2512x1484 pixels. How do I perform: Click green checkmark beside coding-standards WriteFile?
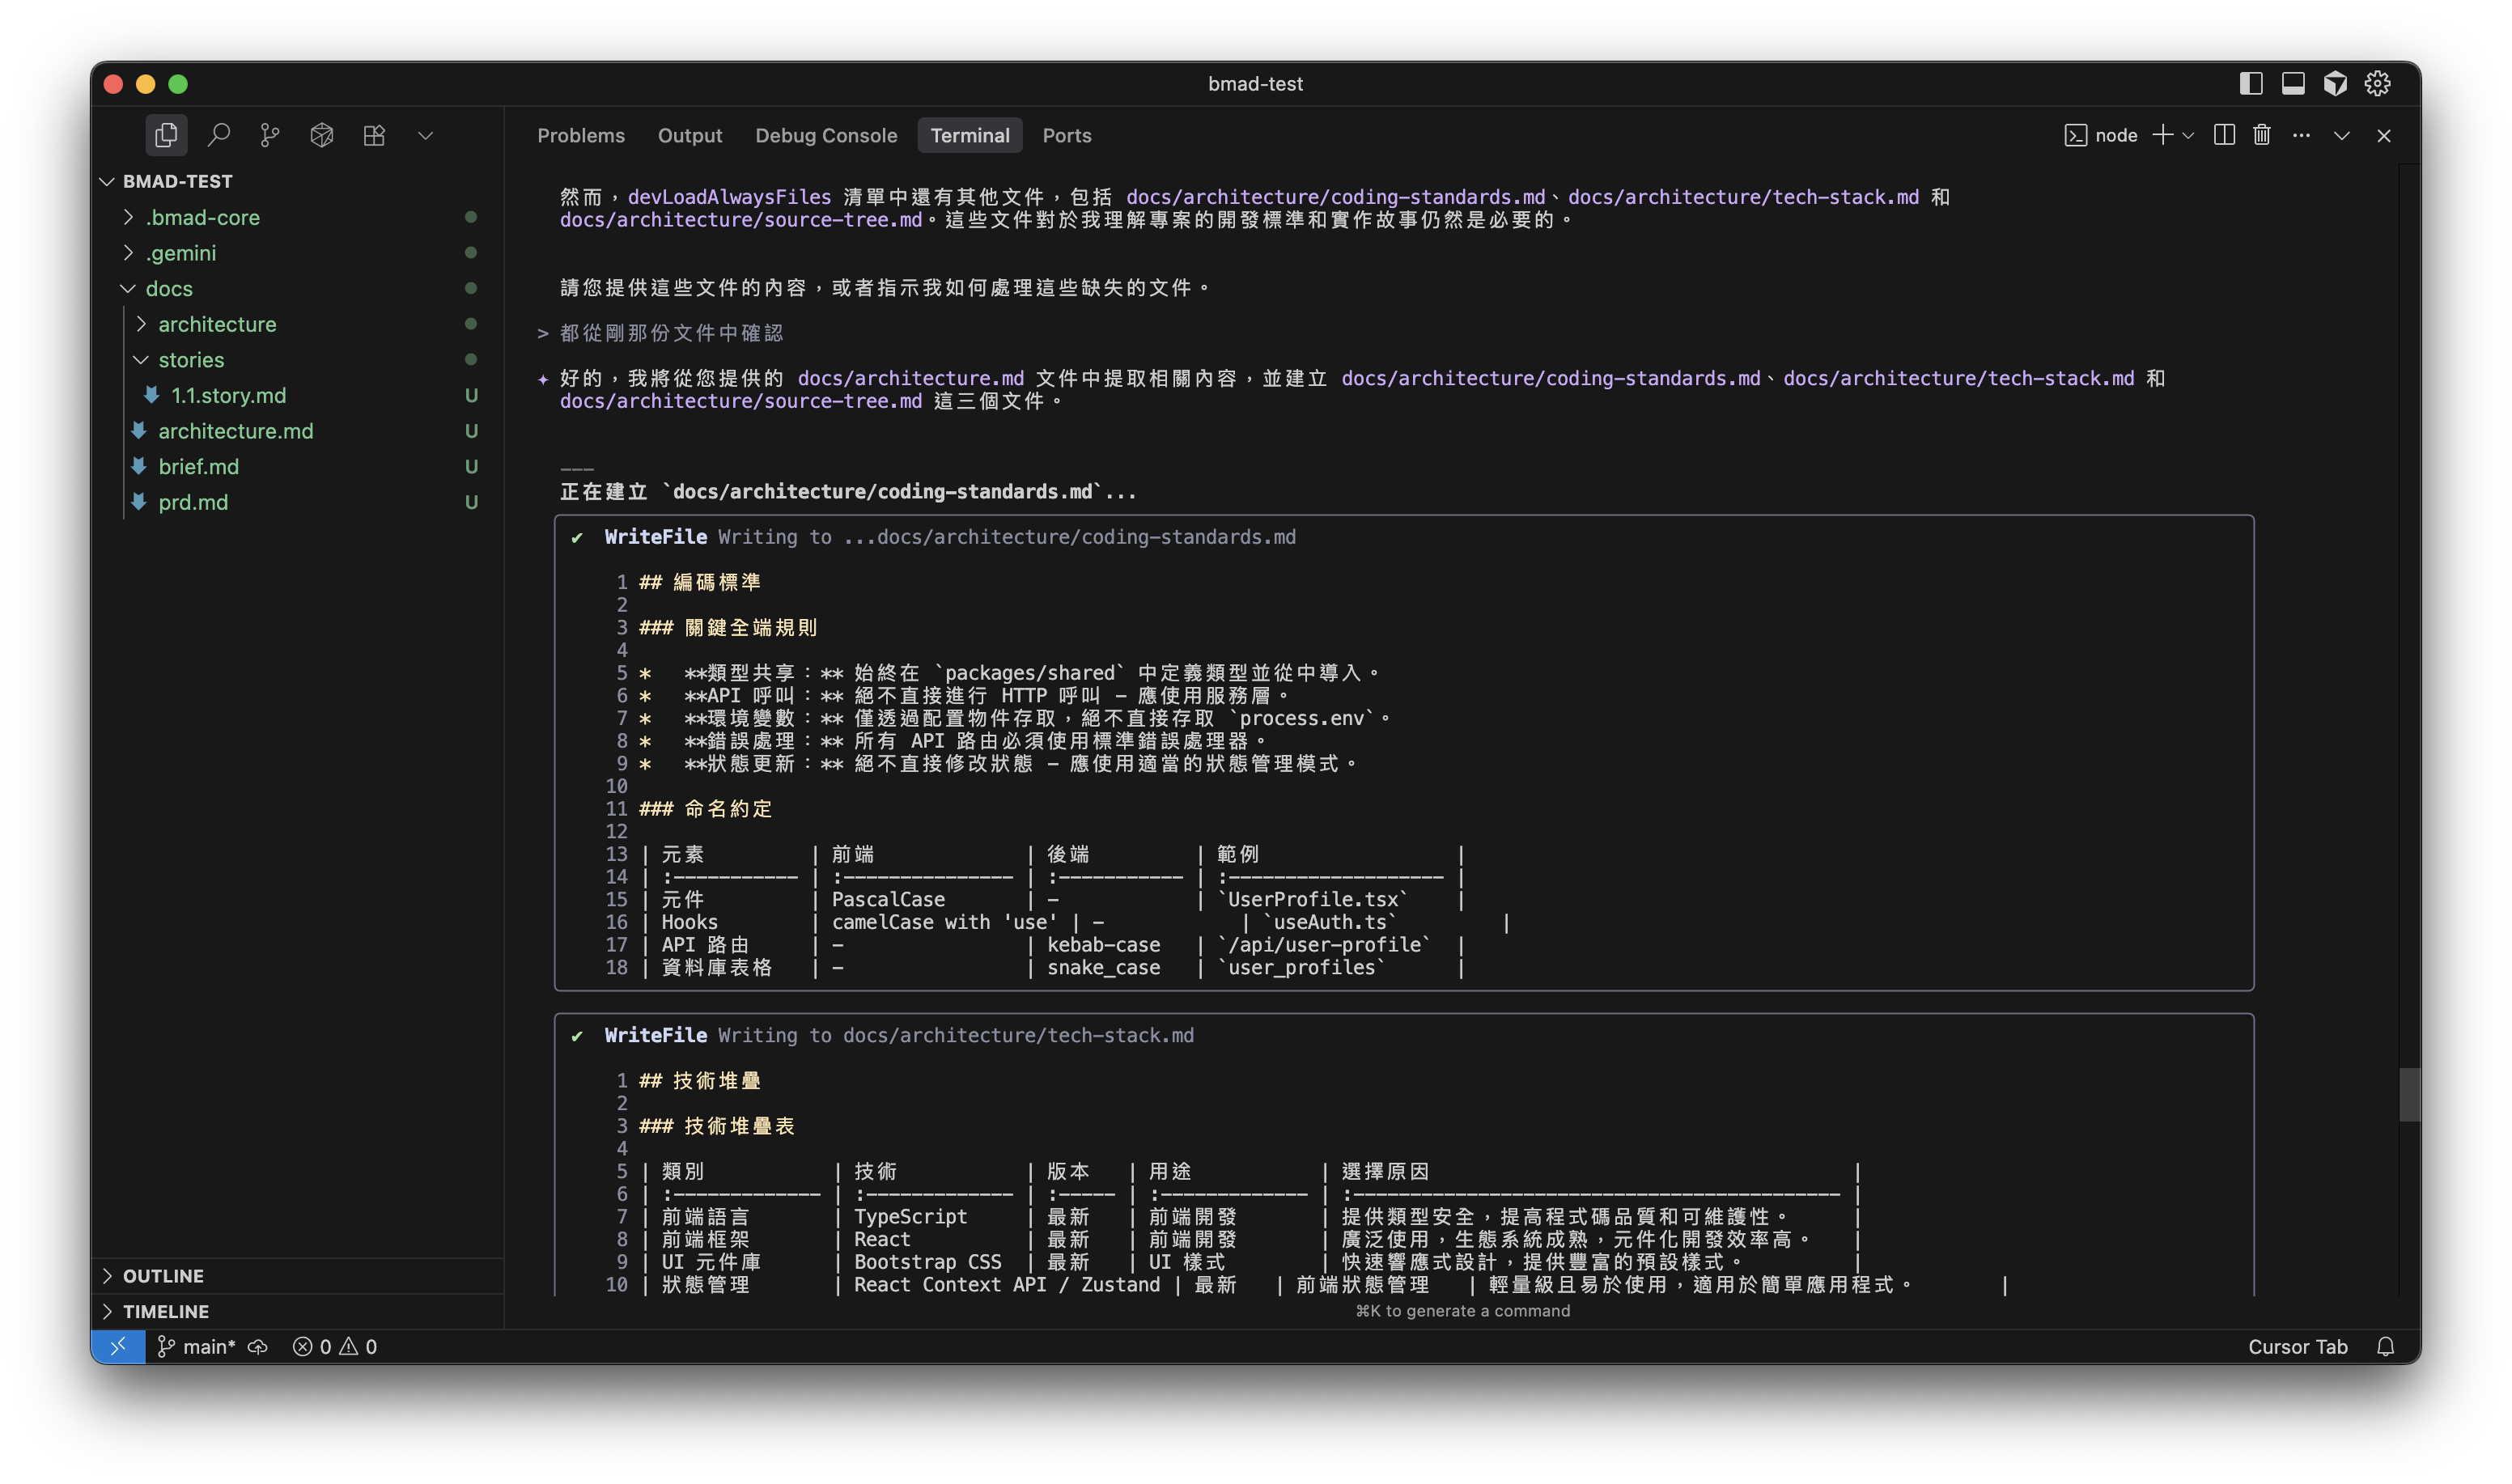pos(577,538)
